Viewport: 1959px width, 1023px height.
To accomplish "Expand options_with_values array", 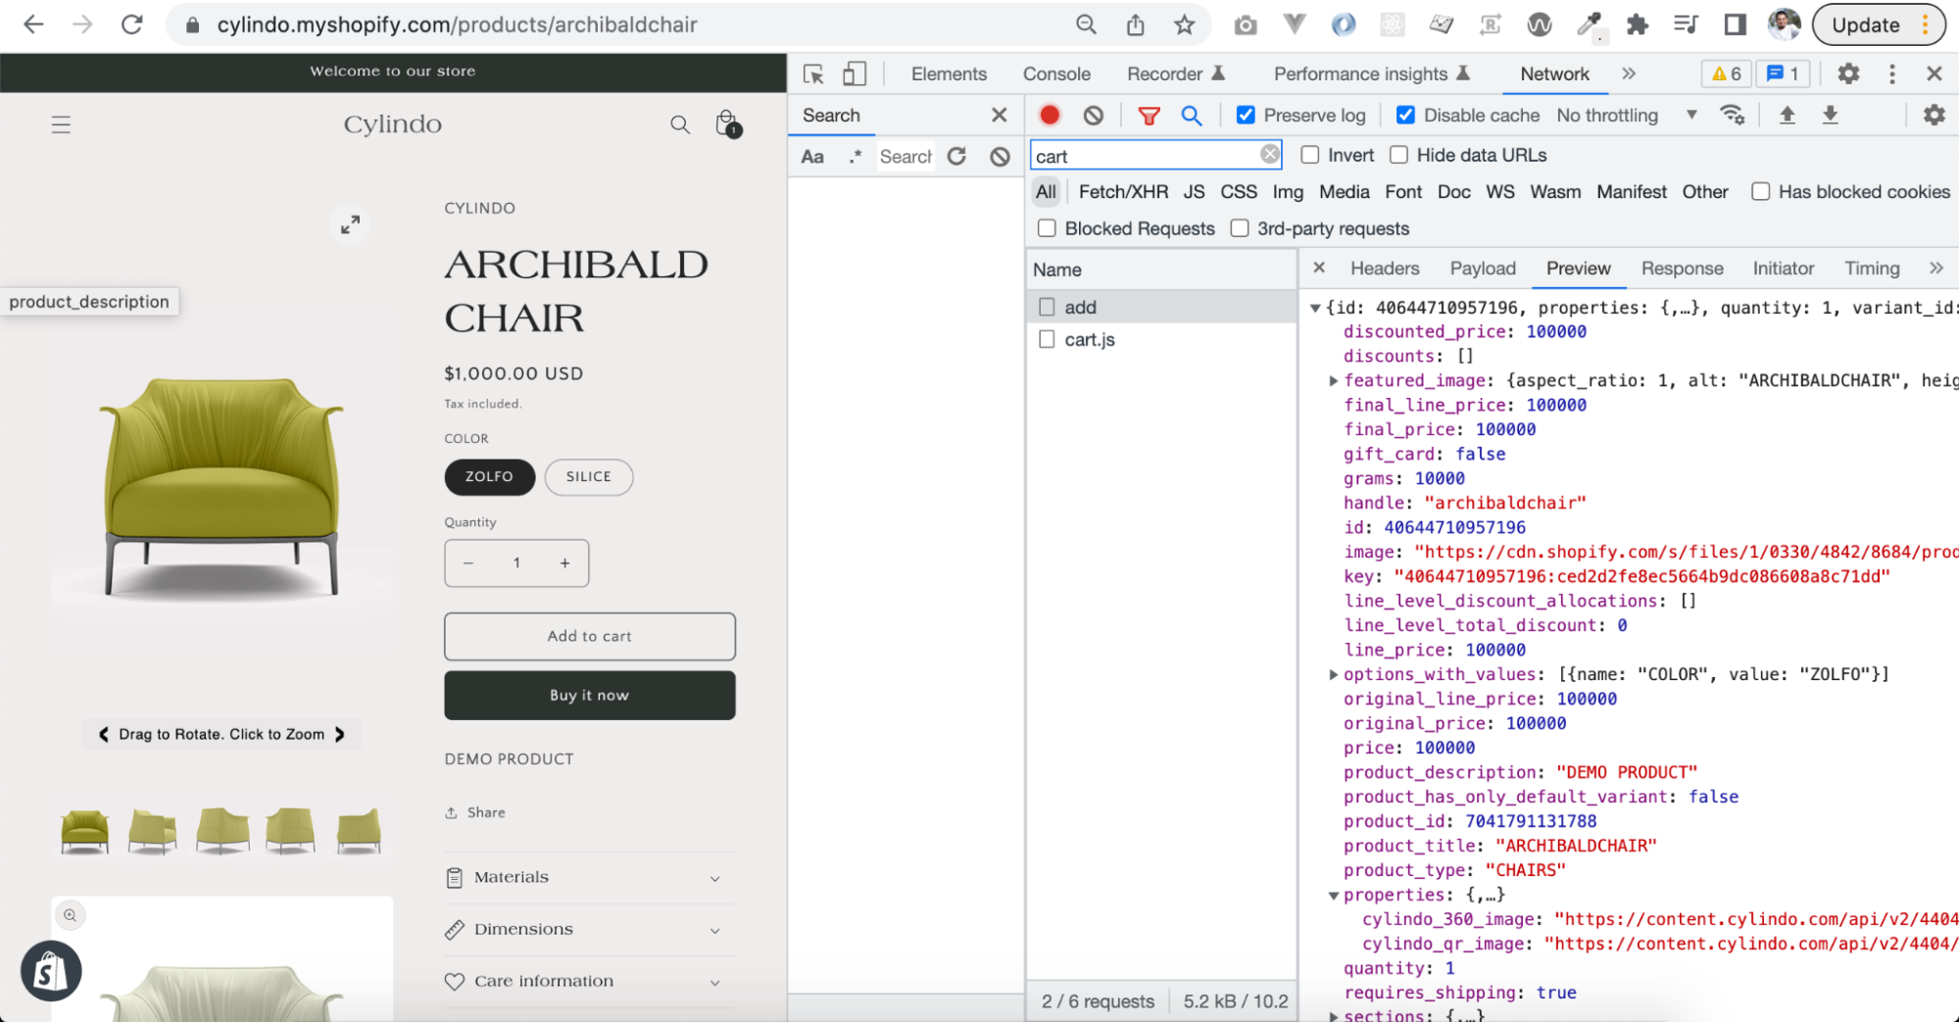I will (x=1333, y=674).
